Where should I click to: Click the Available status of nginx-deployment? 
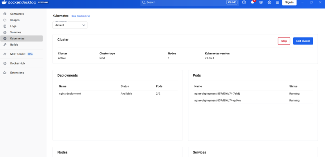[126, 94]
